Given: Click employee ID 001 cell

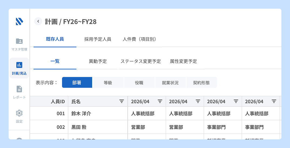Looking at the screenshot, I should point(49,113).
